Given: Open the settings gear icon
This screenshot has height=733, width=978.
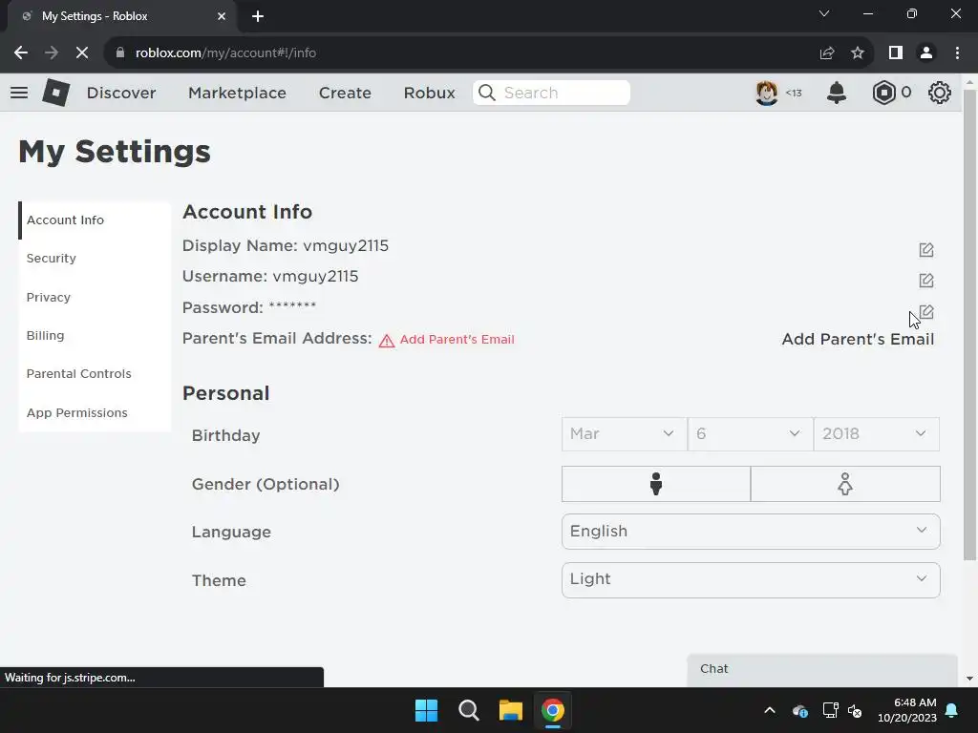Looking at the screenshot, I should 940,93.
